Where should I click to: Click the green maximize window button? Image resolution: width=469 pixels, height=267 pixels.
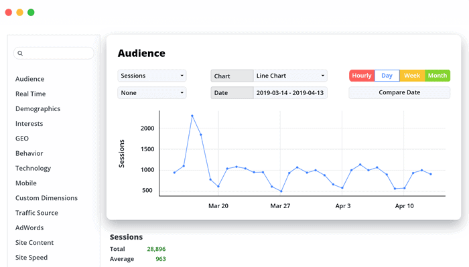tap(31, 12)
